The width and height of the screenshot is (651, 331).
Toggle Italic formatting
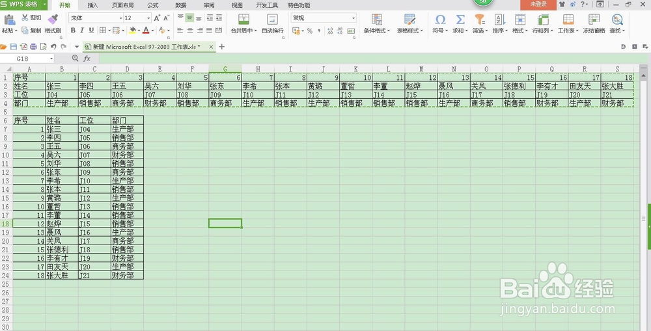(82, 31)
